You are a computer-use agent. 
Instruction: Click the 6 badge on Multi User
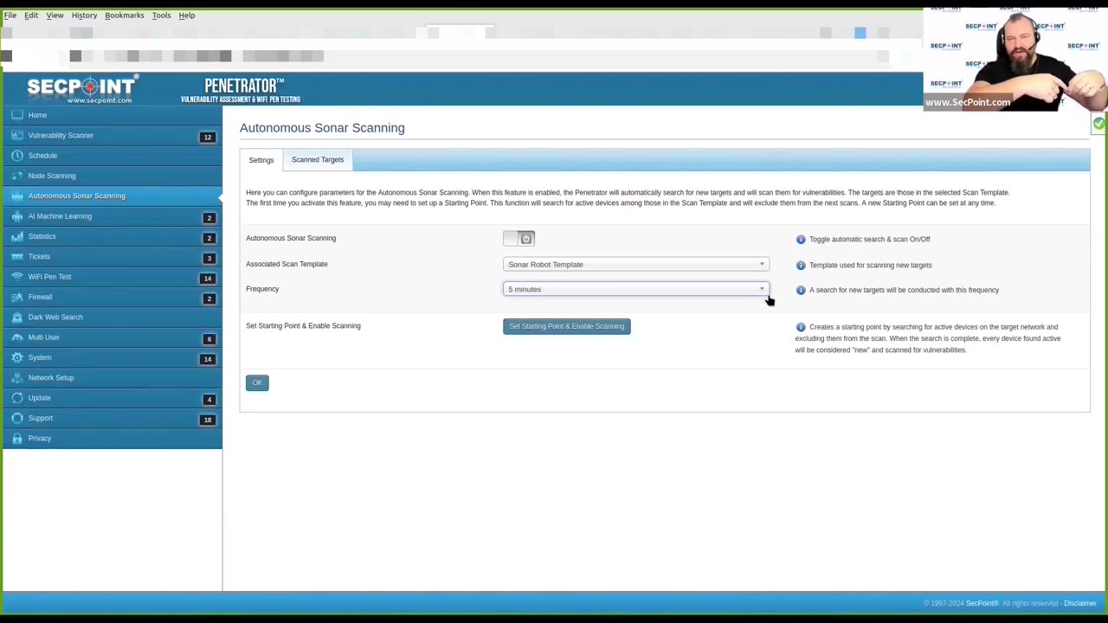coord(209,338)
